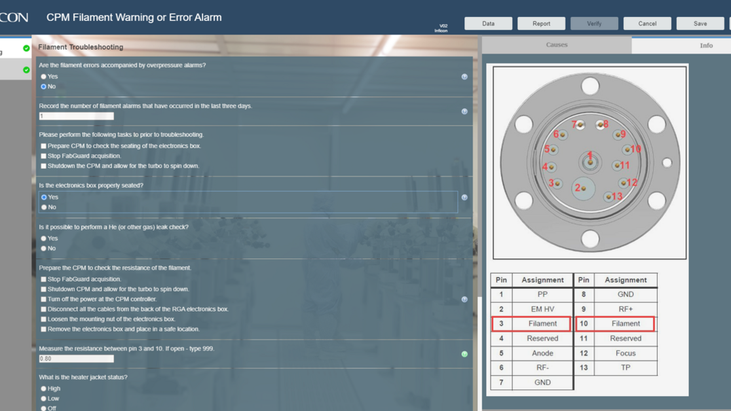Check 'Shutdown CPM' under filament resistance preparation
The height and width of the screenshot is (411, 731).
(43, 289)
